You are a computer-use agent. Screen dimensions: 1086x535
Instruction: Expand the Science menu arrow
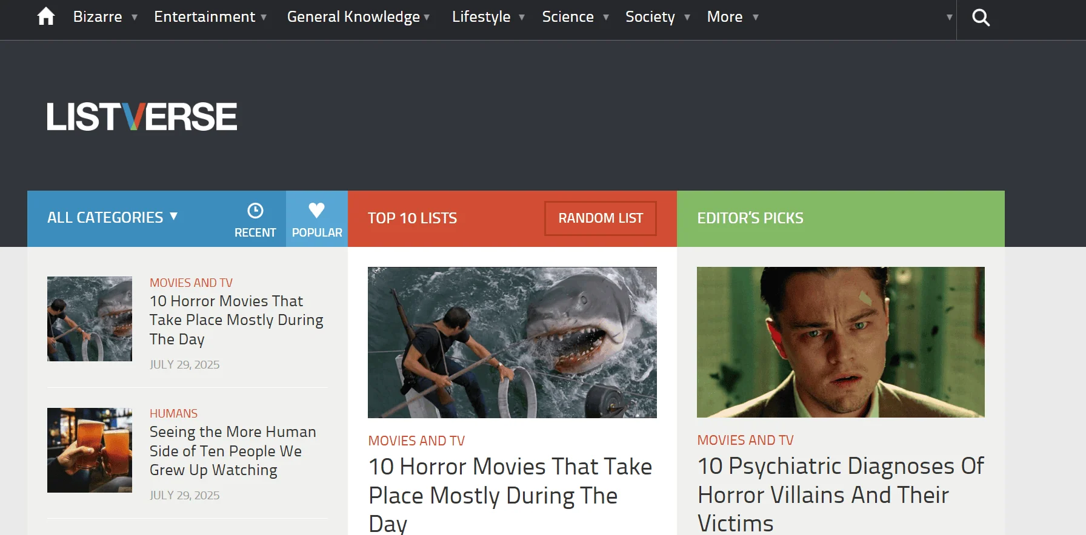(x=605, y=18)
